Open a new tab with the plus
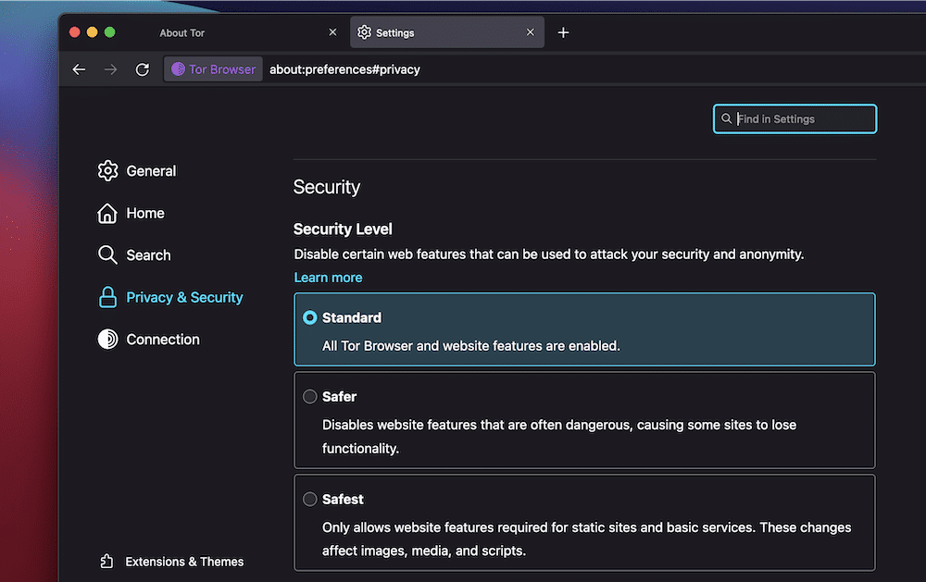The height and width of the screenshot is (582, 926). (x=563, y=31)
